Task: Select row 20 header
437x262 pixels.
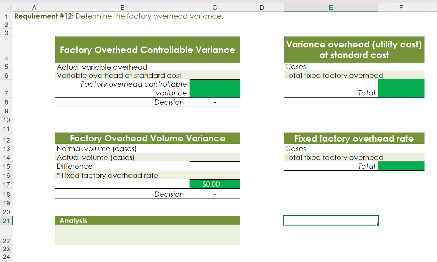Action: [x=6, y=212]
